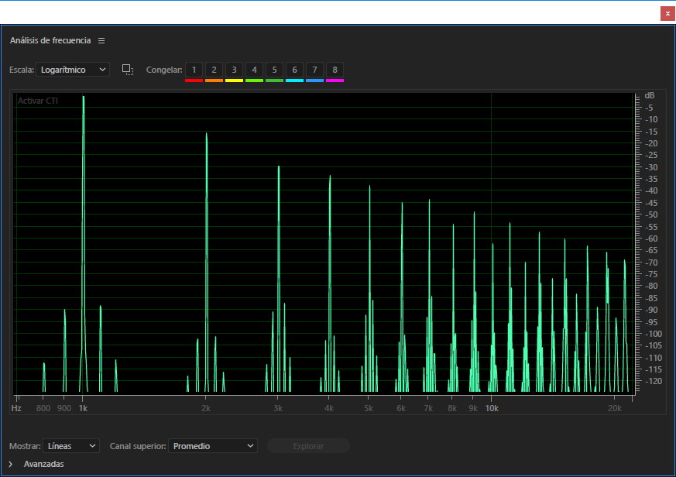Click the 10k label on frequency axis
This screenshot has width=676, height=477.
pos(491,407)
